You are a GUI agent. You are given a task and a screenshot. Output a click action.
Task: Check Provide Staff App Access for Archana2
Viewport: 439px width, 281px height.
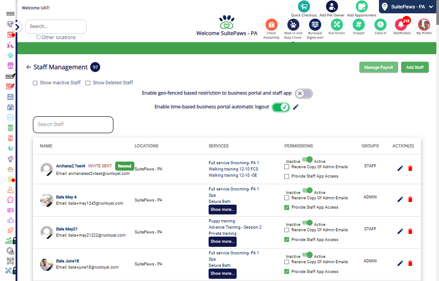(x=287, y=176)
